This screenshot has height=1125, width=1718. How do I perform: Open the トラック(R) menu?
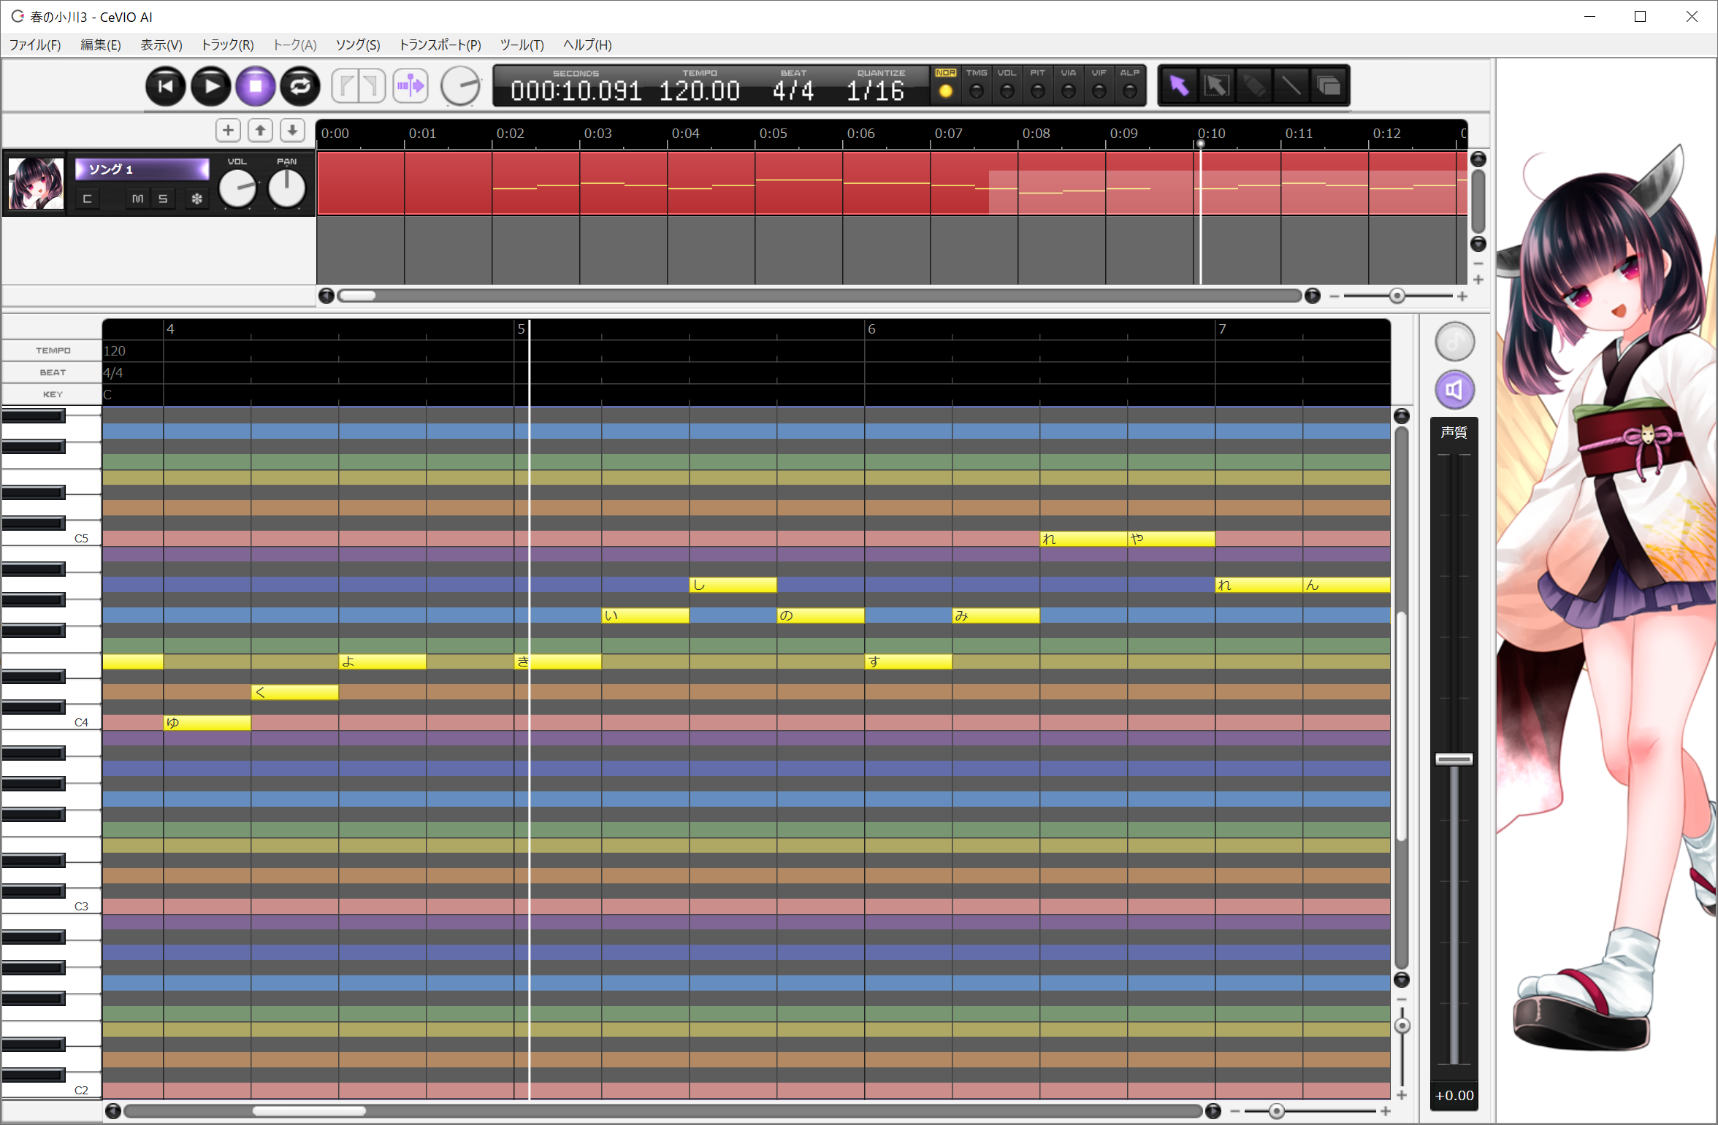coord(227,45)
